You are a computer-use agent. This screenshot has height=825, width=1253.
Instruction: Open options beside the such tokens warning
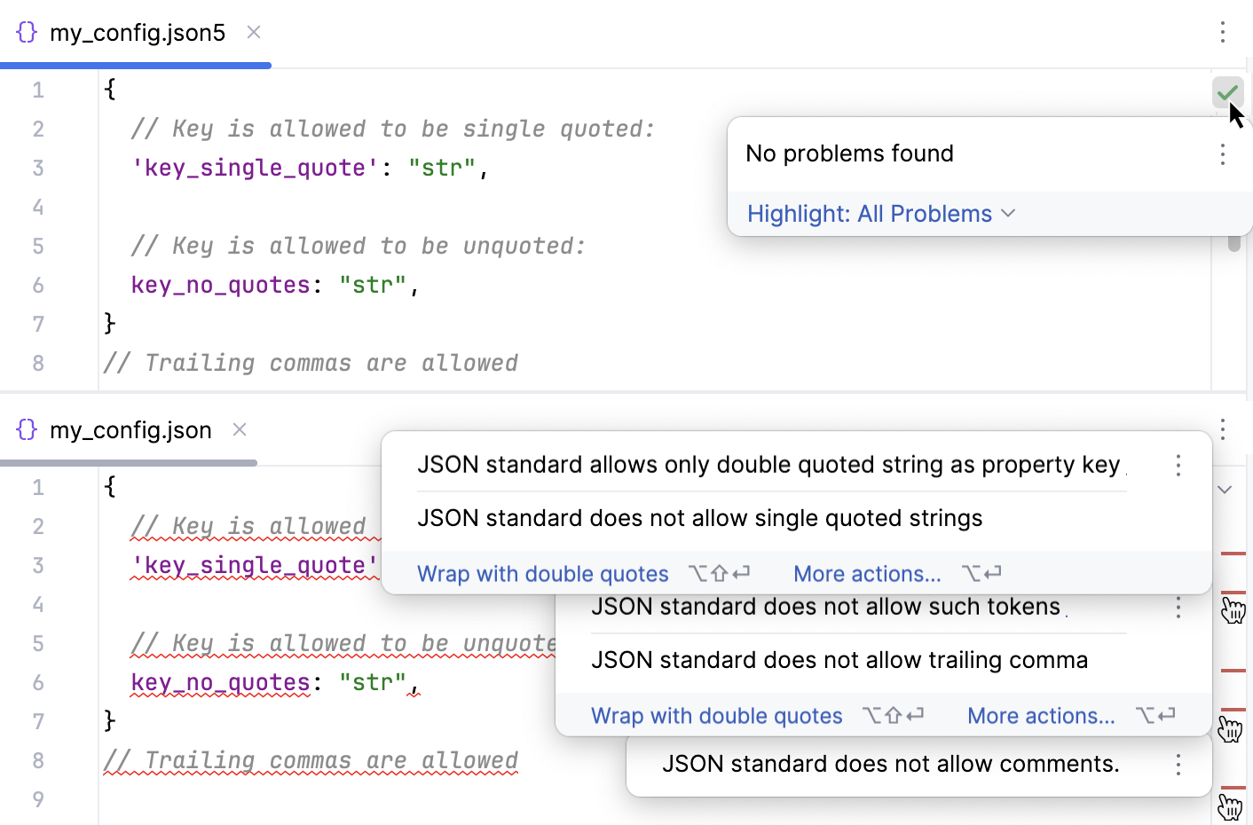[1178, 608]
